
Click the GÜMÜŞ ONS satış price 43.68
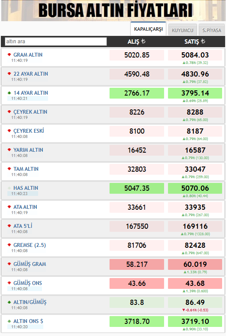pyautogui.click(x=195, y=283)
